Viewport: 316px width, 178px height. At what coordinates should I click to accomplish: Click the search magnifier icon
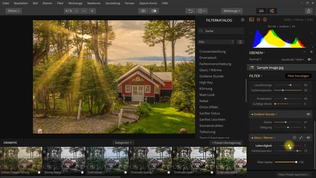tap(201, 31)
